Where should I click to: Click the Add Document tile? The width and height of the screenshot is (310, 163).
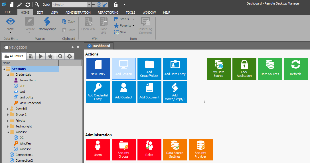149,92
